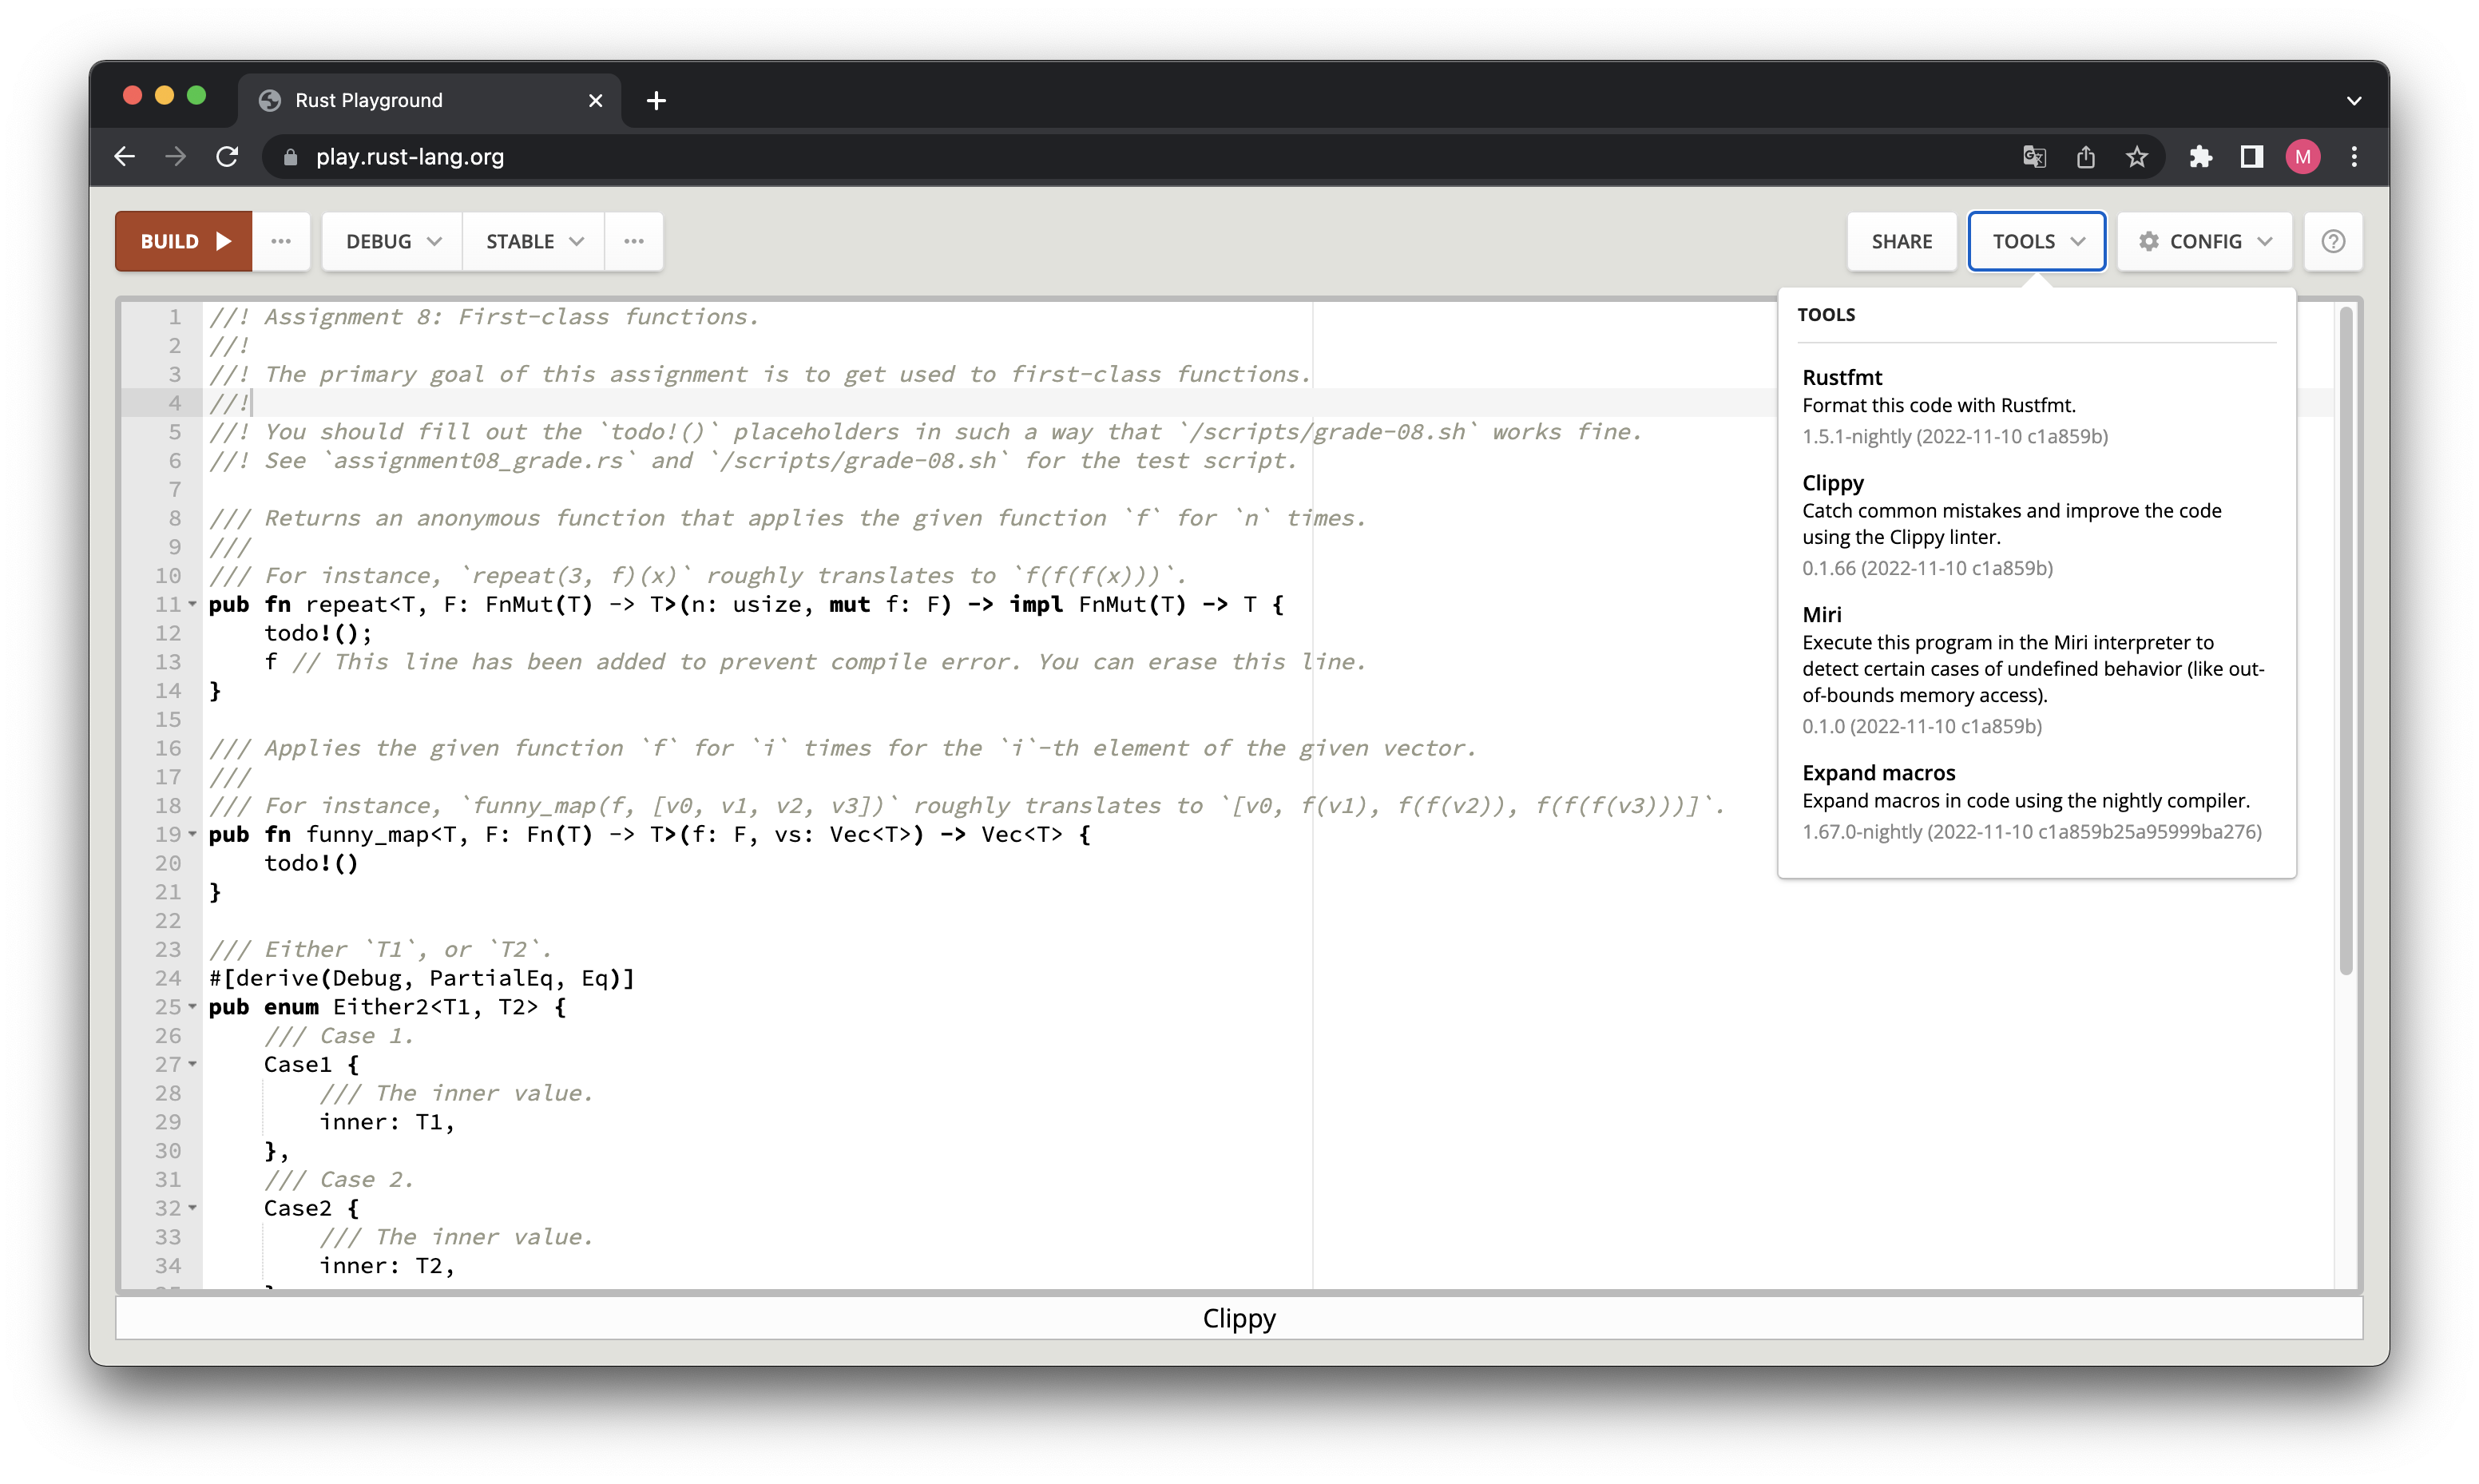Run the build with the BUILD play icon

tap(222, 240)
